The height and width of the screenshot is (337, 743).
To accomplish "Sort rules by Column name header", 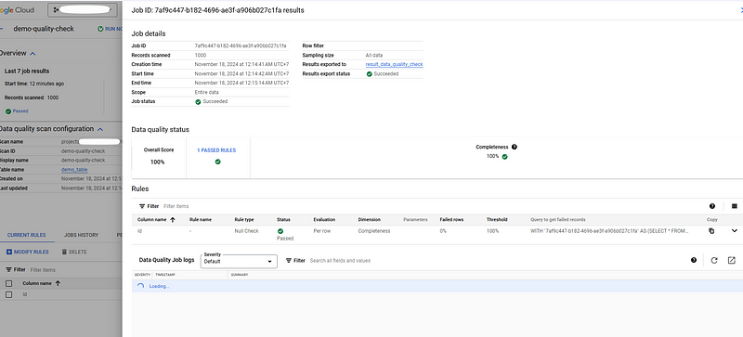I will click(156, 219).
